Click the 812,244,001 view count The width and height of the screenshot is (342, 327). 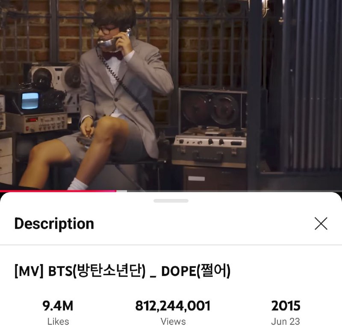(x=173, y=306)
